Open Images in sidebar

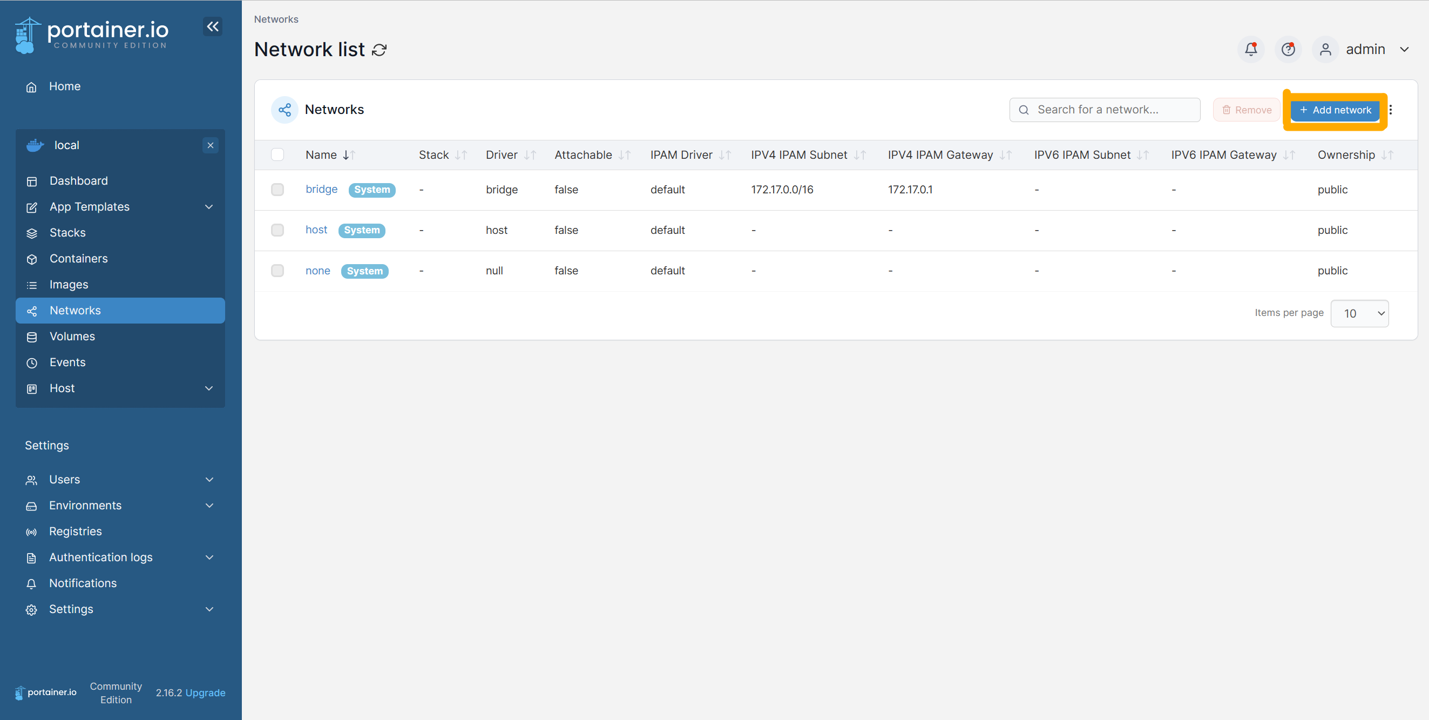tap(120, 285)
